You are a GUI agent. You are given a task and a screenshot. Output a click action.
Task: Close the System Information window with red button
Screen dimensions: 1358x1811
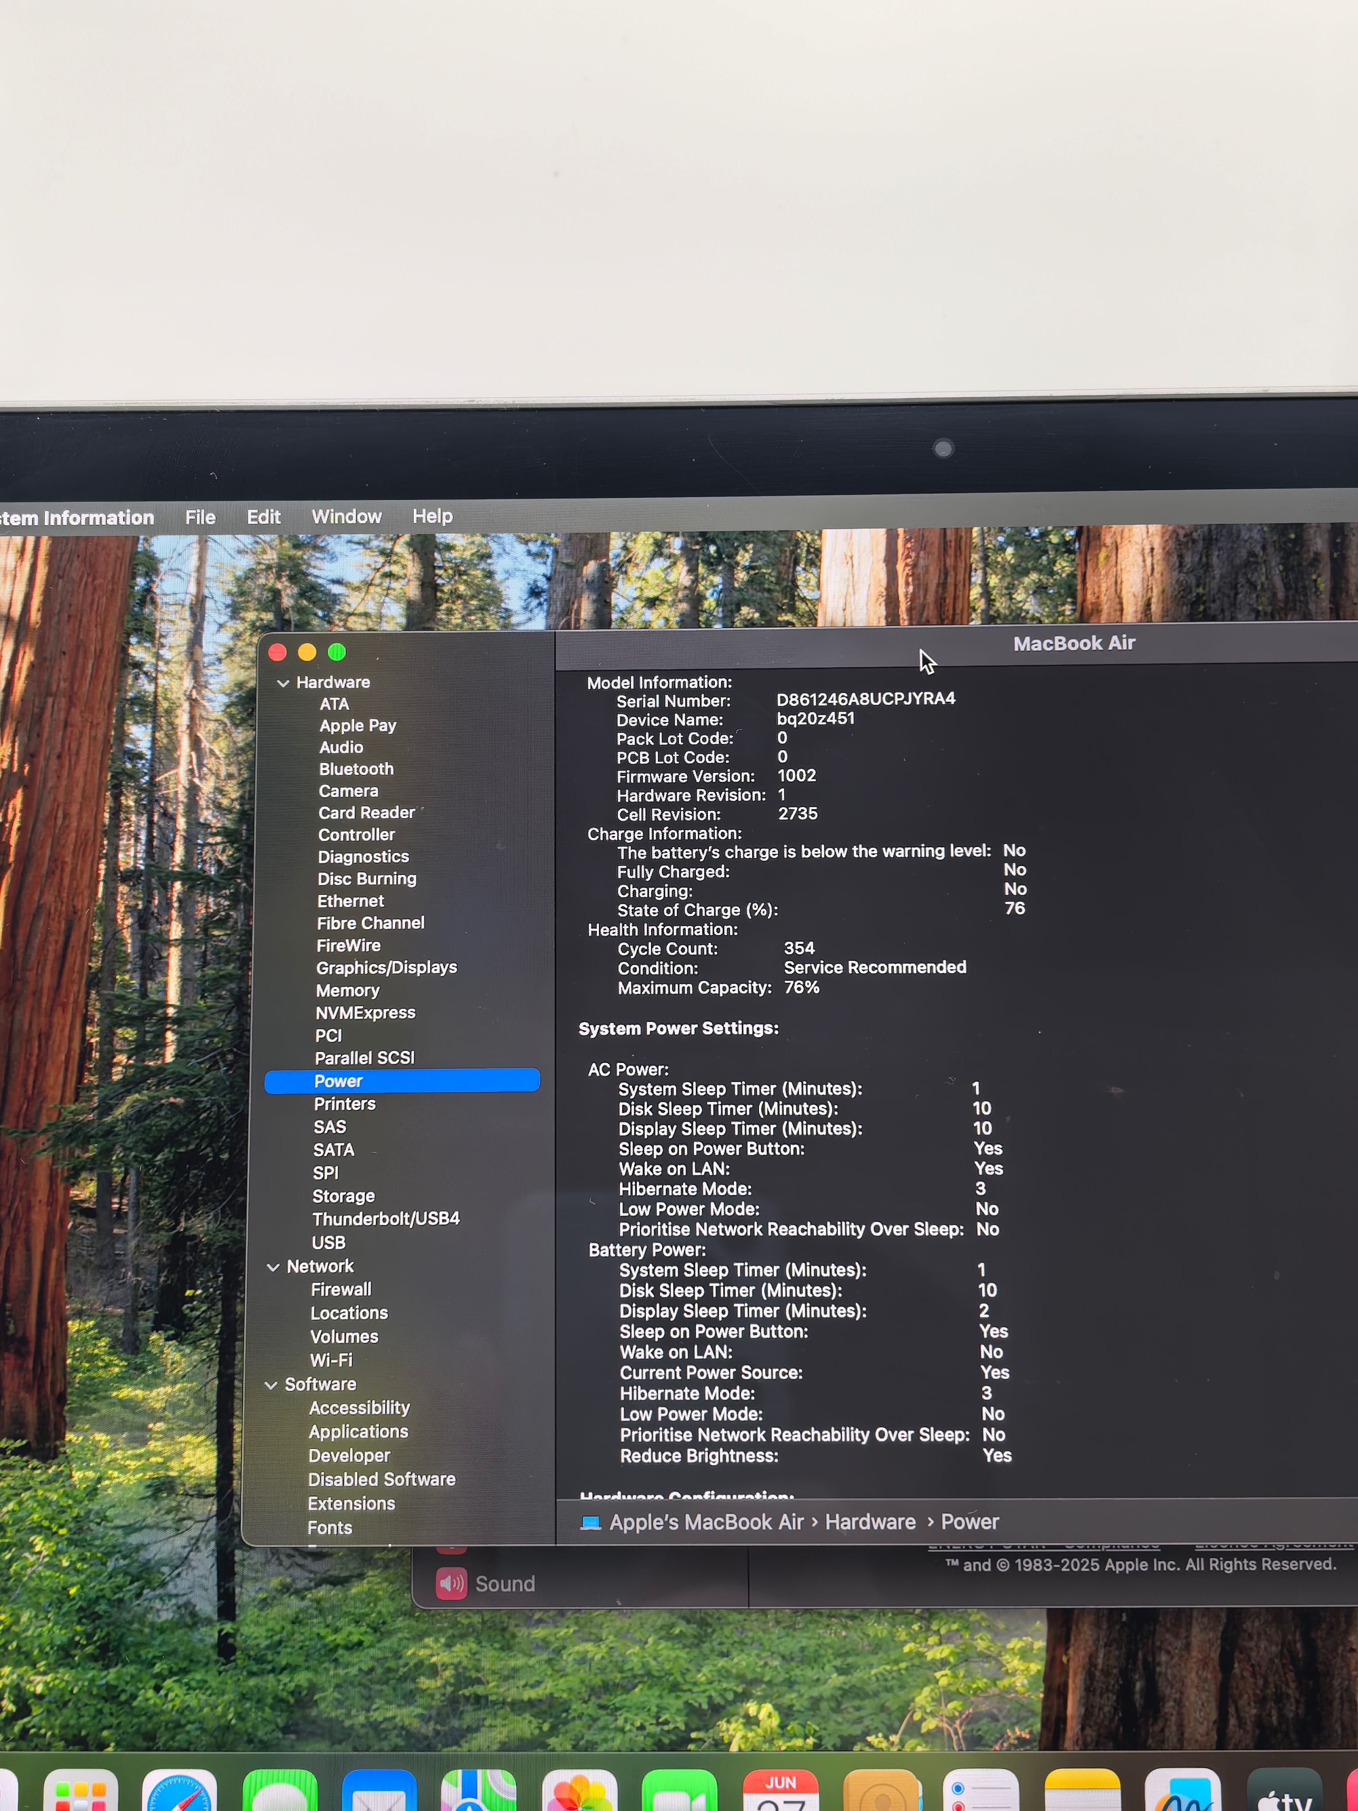point(278,653)
